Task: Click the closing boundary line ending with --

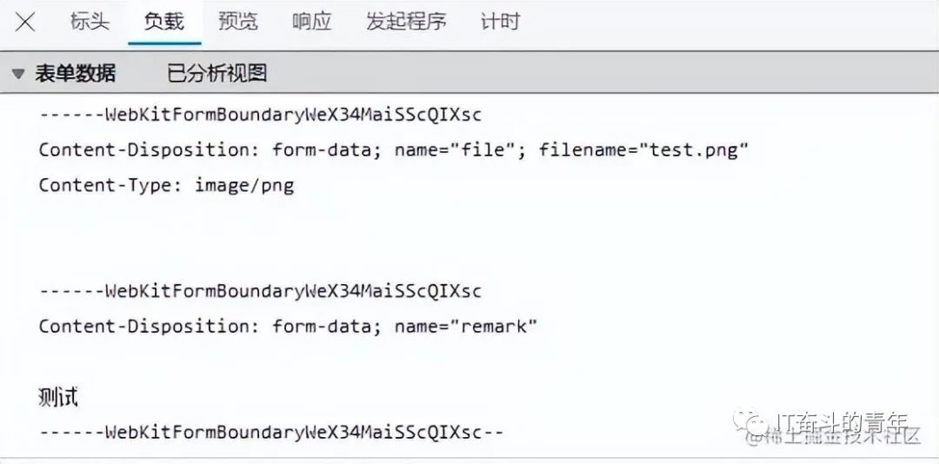Action: pyautogui.click(x=271, y=433)
